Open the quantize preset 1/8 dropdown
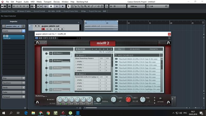 pos(158,6)
